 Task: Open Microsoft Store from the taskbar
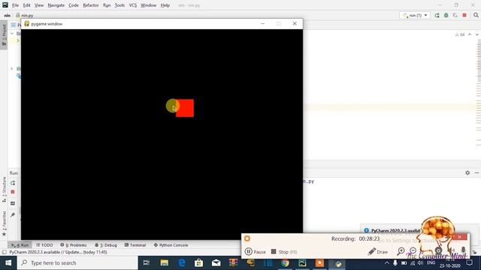(198, 263)
